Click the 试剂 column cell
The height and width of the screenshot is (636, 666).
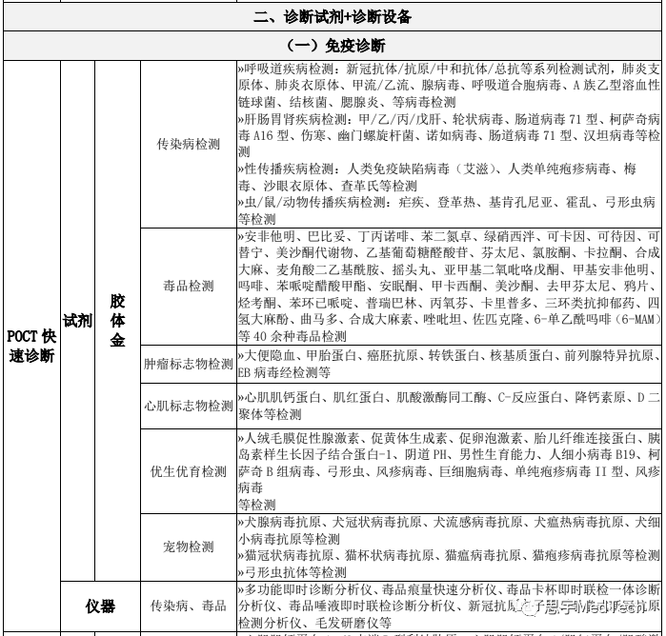click(77, 321)
